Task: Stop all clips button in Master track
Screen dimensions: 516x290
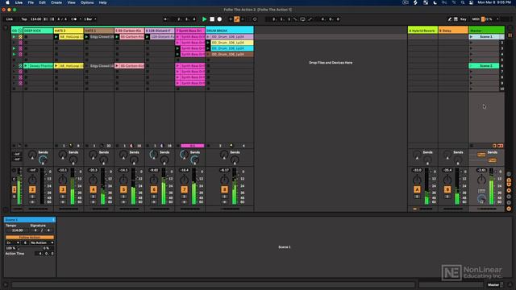Action: [x=472, y=146]
